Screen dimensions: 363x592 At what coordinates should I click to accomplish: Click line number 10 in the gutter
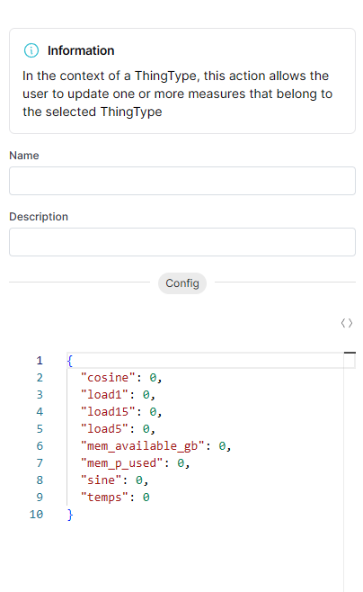(36, 515)
